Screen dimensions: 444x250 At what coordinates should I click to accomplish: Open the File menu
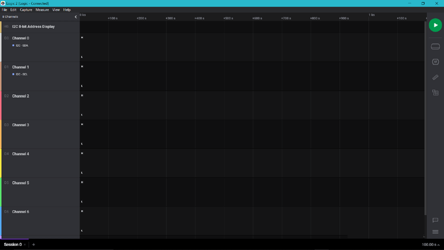4,9
